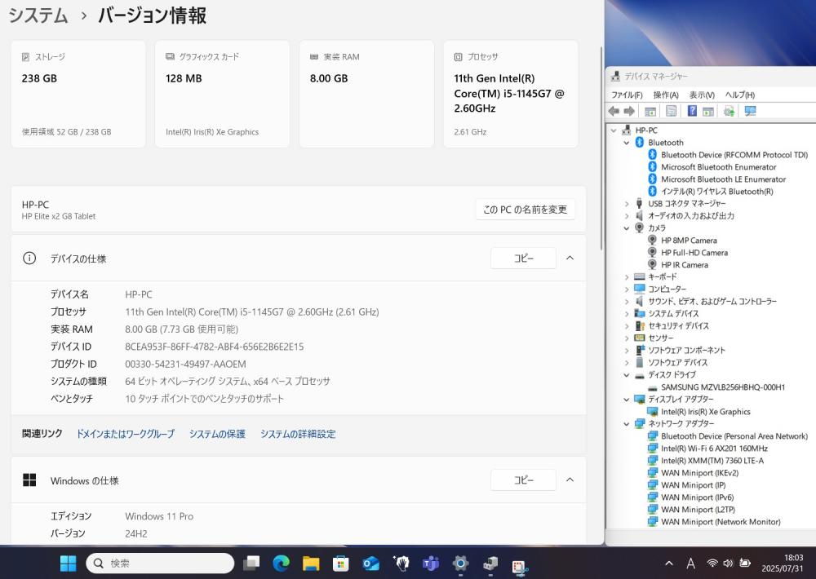Open 表示(V) menu in Device Manager
Viewport: 816px width, 579px height.
(x=702, y=95)
